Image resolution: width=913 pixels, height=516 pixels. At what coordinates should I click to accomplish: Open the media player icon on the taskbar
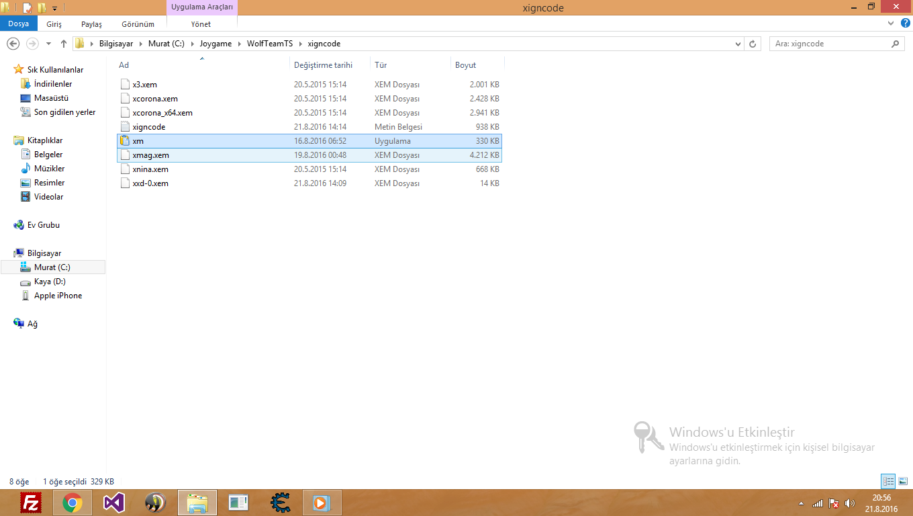[x=322, y=503]
